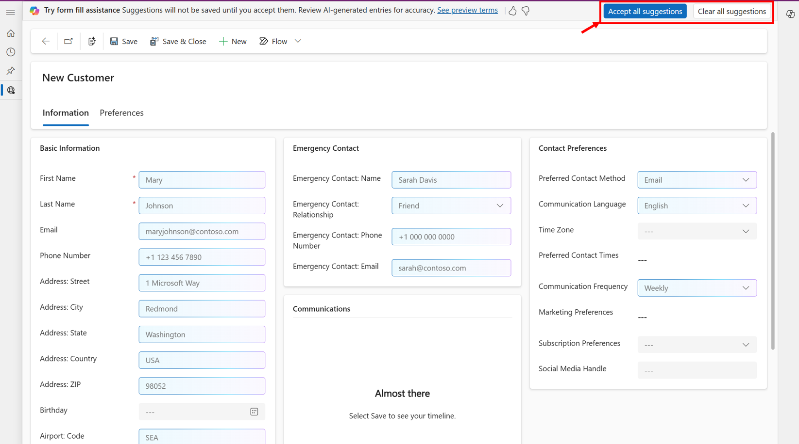The width and height of the screenshot is (799, 444).
Task: Open the See preview terms link
Action: click(467, 10)
